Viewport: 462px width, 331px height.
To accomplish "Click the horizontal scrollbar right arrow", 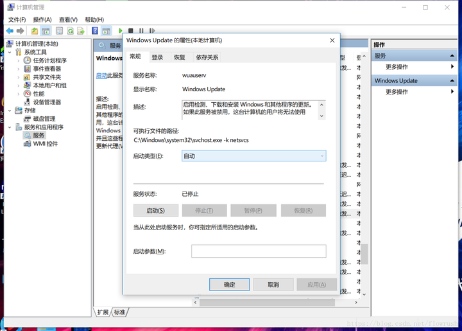I will point(355,302).
